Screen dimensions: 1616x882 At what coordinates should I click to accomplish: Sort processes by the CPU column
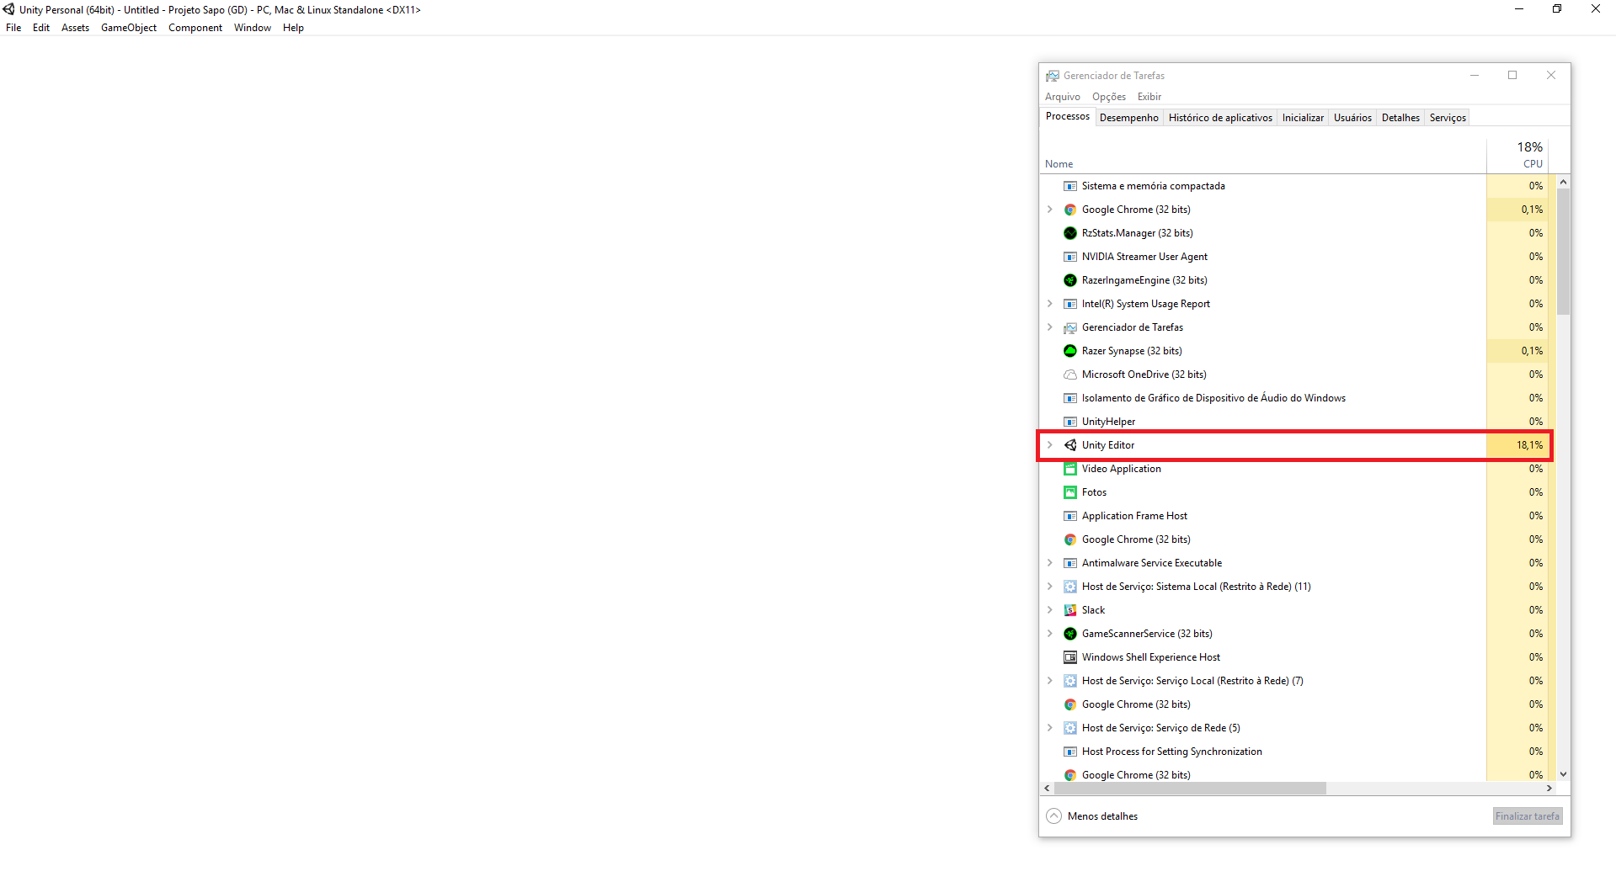click(x=1517, y=157)
